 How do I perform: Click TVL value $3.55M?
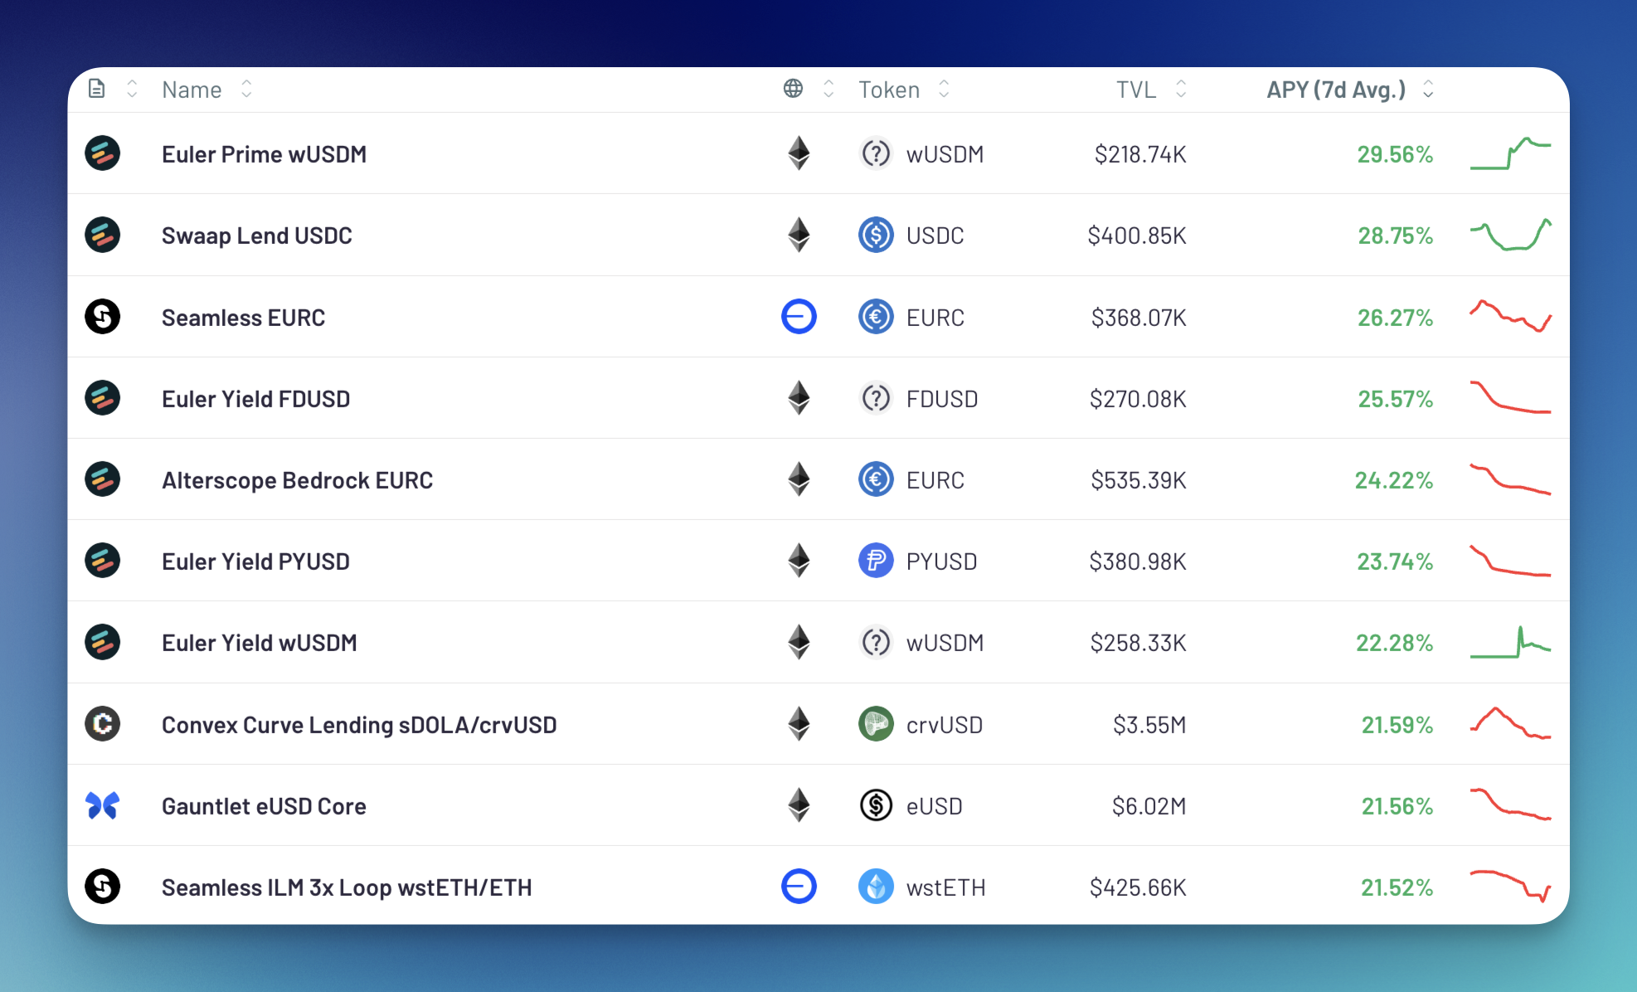tap(1149, 725)
